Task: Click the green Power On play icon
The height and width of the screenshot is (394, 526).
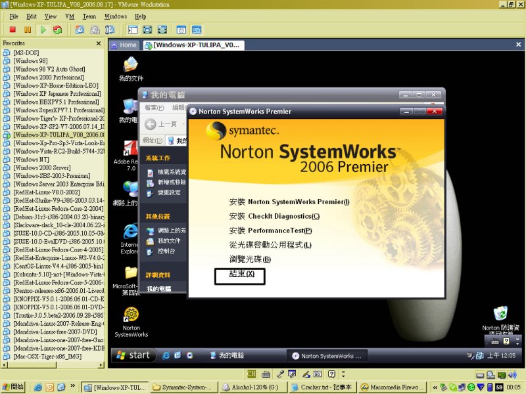Action: [43, 30]
